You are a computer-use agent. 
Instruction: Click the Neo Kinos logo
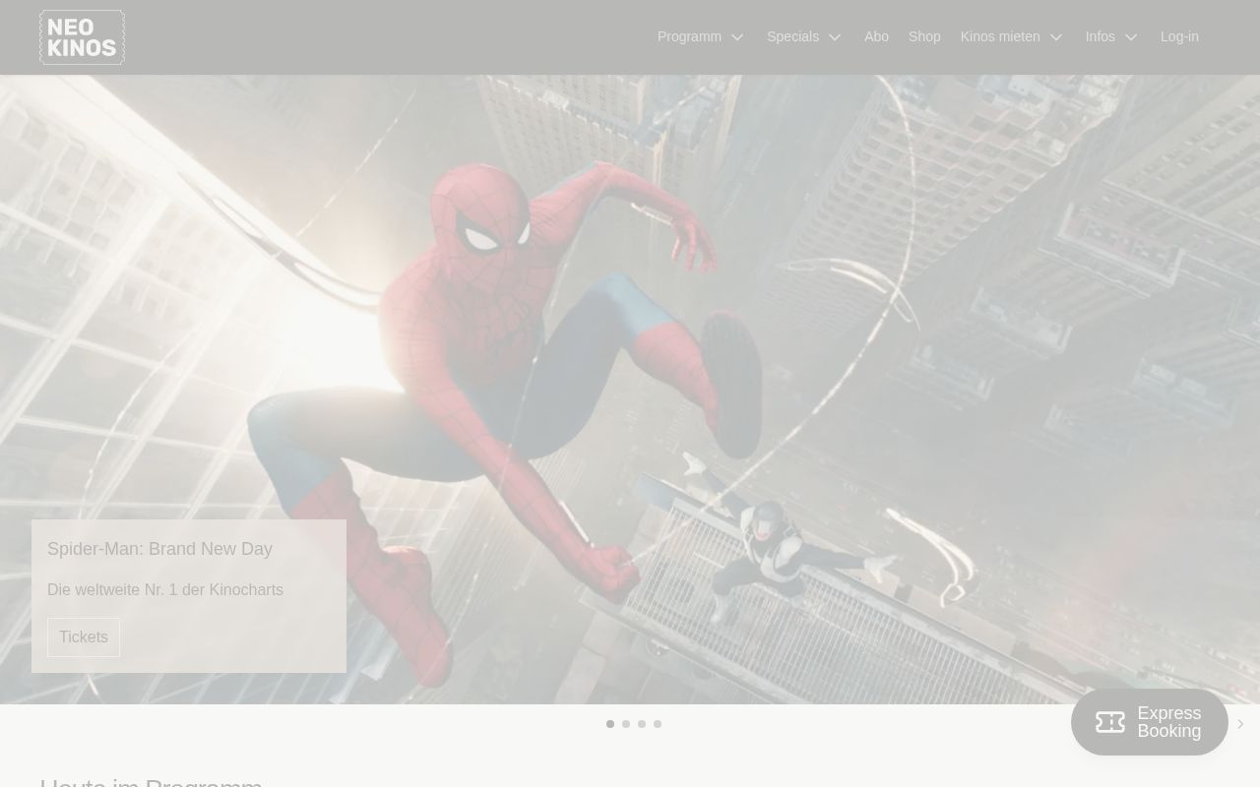point(82,37)
